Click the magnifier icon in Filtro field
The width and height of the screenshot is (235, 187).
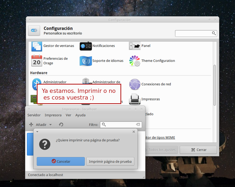[x=104, y=125]
